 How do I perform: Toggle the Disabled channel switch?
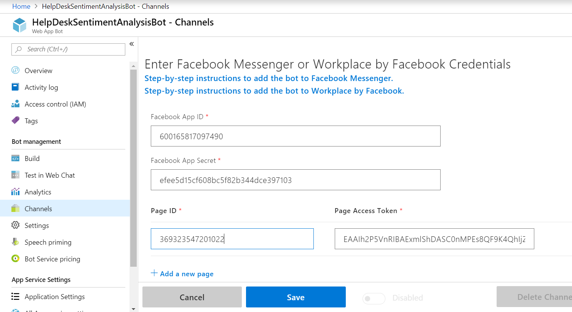374,298
